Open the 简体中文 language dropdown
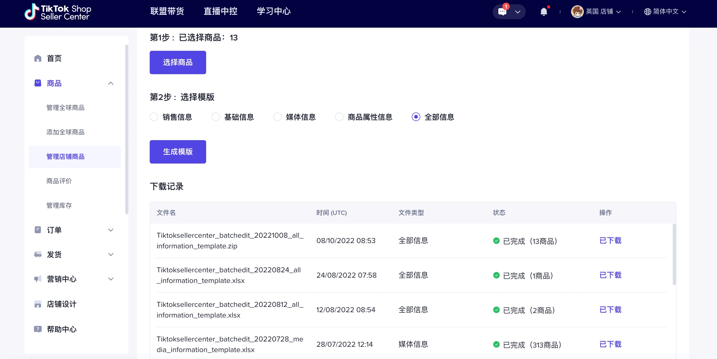 pyautogui.click(x=666, y=12)
